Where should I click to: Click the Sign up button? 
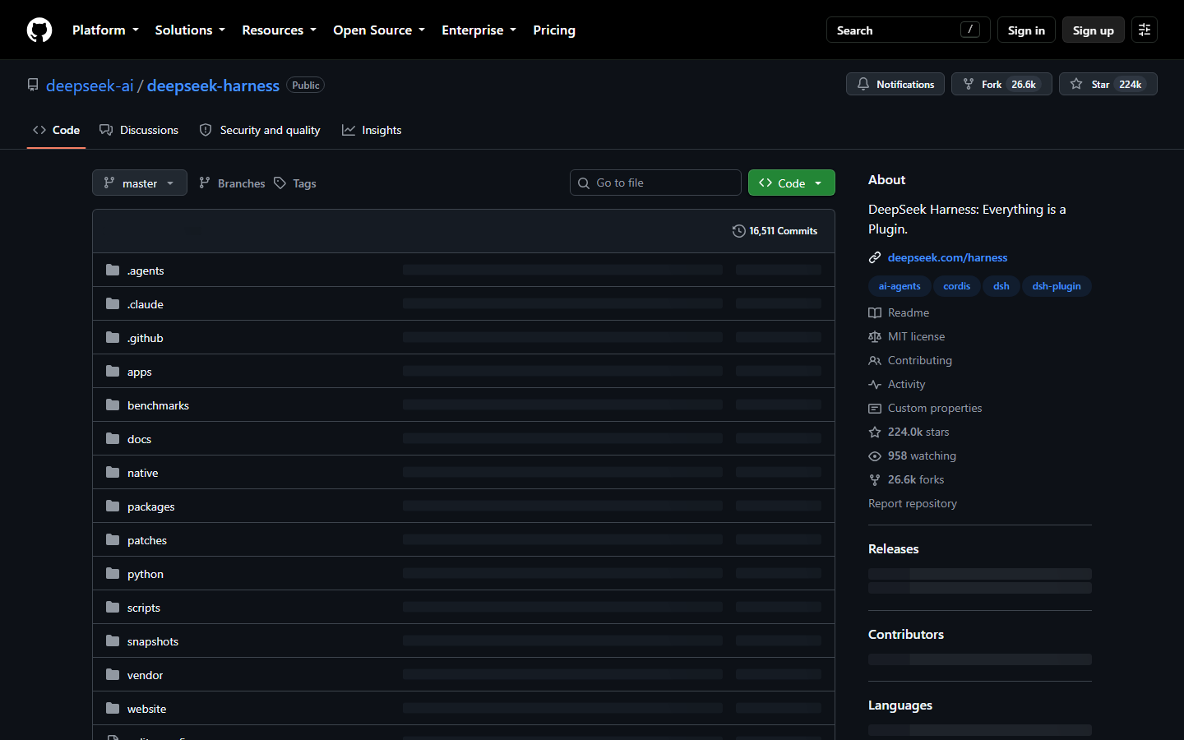tap(1094, 30)
